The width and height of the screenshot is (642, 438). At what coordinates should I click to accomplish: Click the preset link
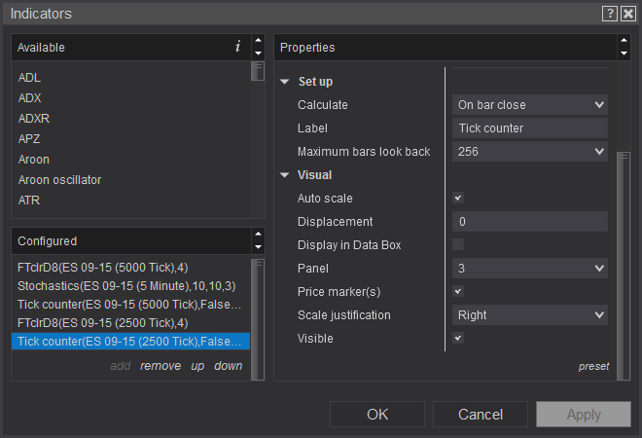tap(593, 366)
